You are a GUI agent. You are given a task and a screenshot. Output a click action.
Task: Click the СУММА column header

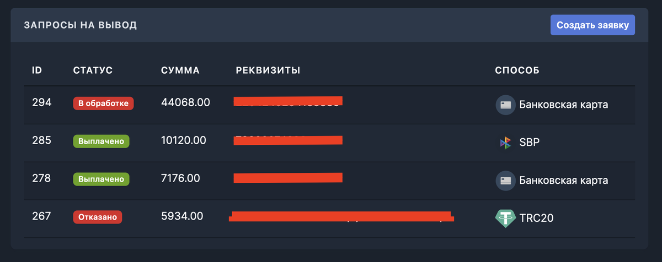180,70
